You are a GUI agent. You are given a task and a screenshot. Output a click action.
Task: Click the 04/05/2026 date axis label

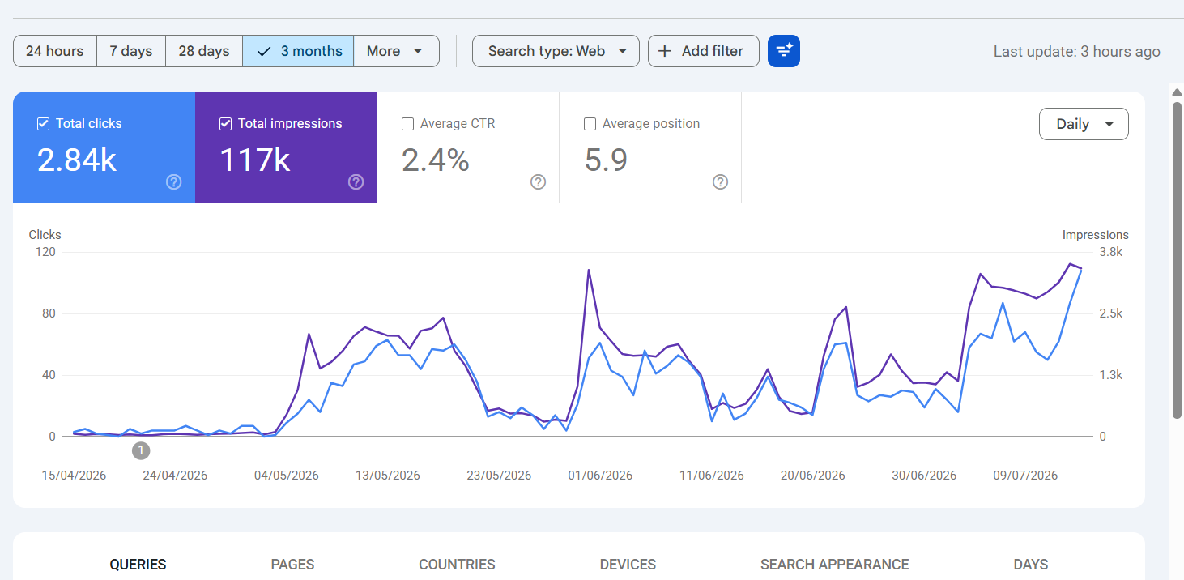(x=287, y=476)
